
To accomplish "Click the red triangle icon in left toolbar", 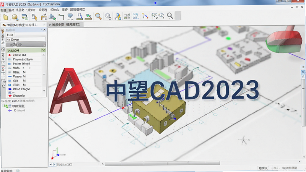I will [3, 67].
